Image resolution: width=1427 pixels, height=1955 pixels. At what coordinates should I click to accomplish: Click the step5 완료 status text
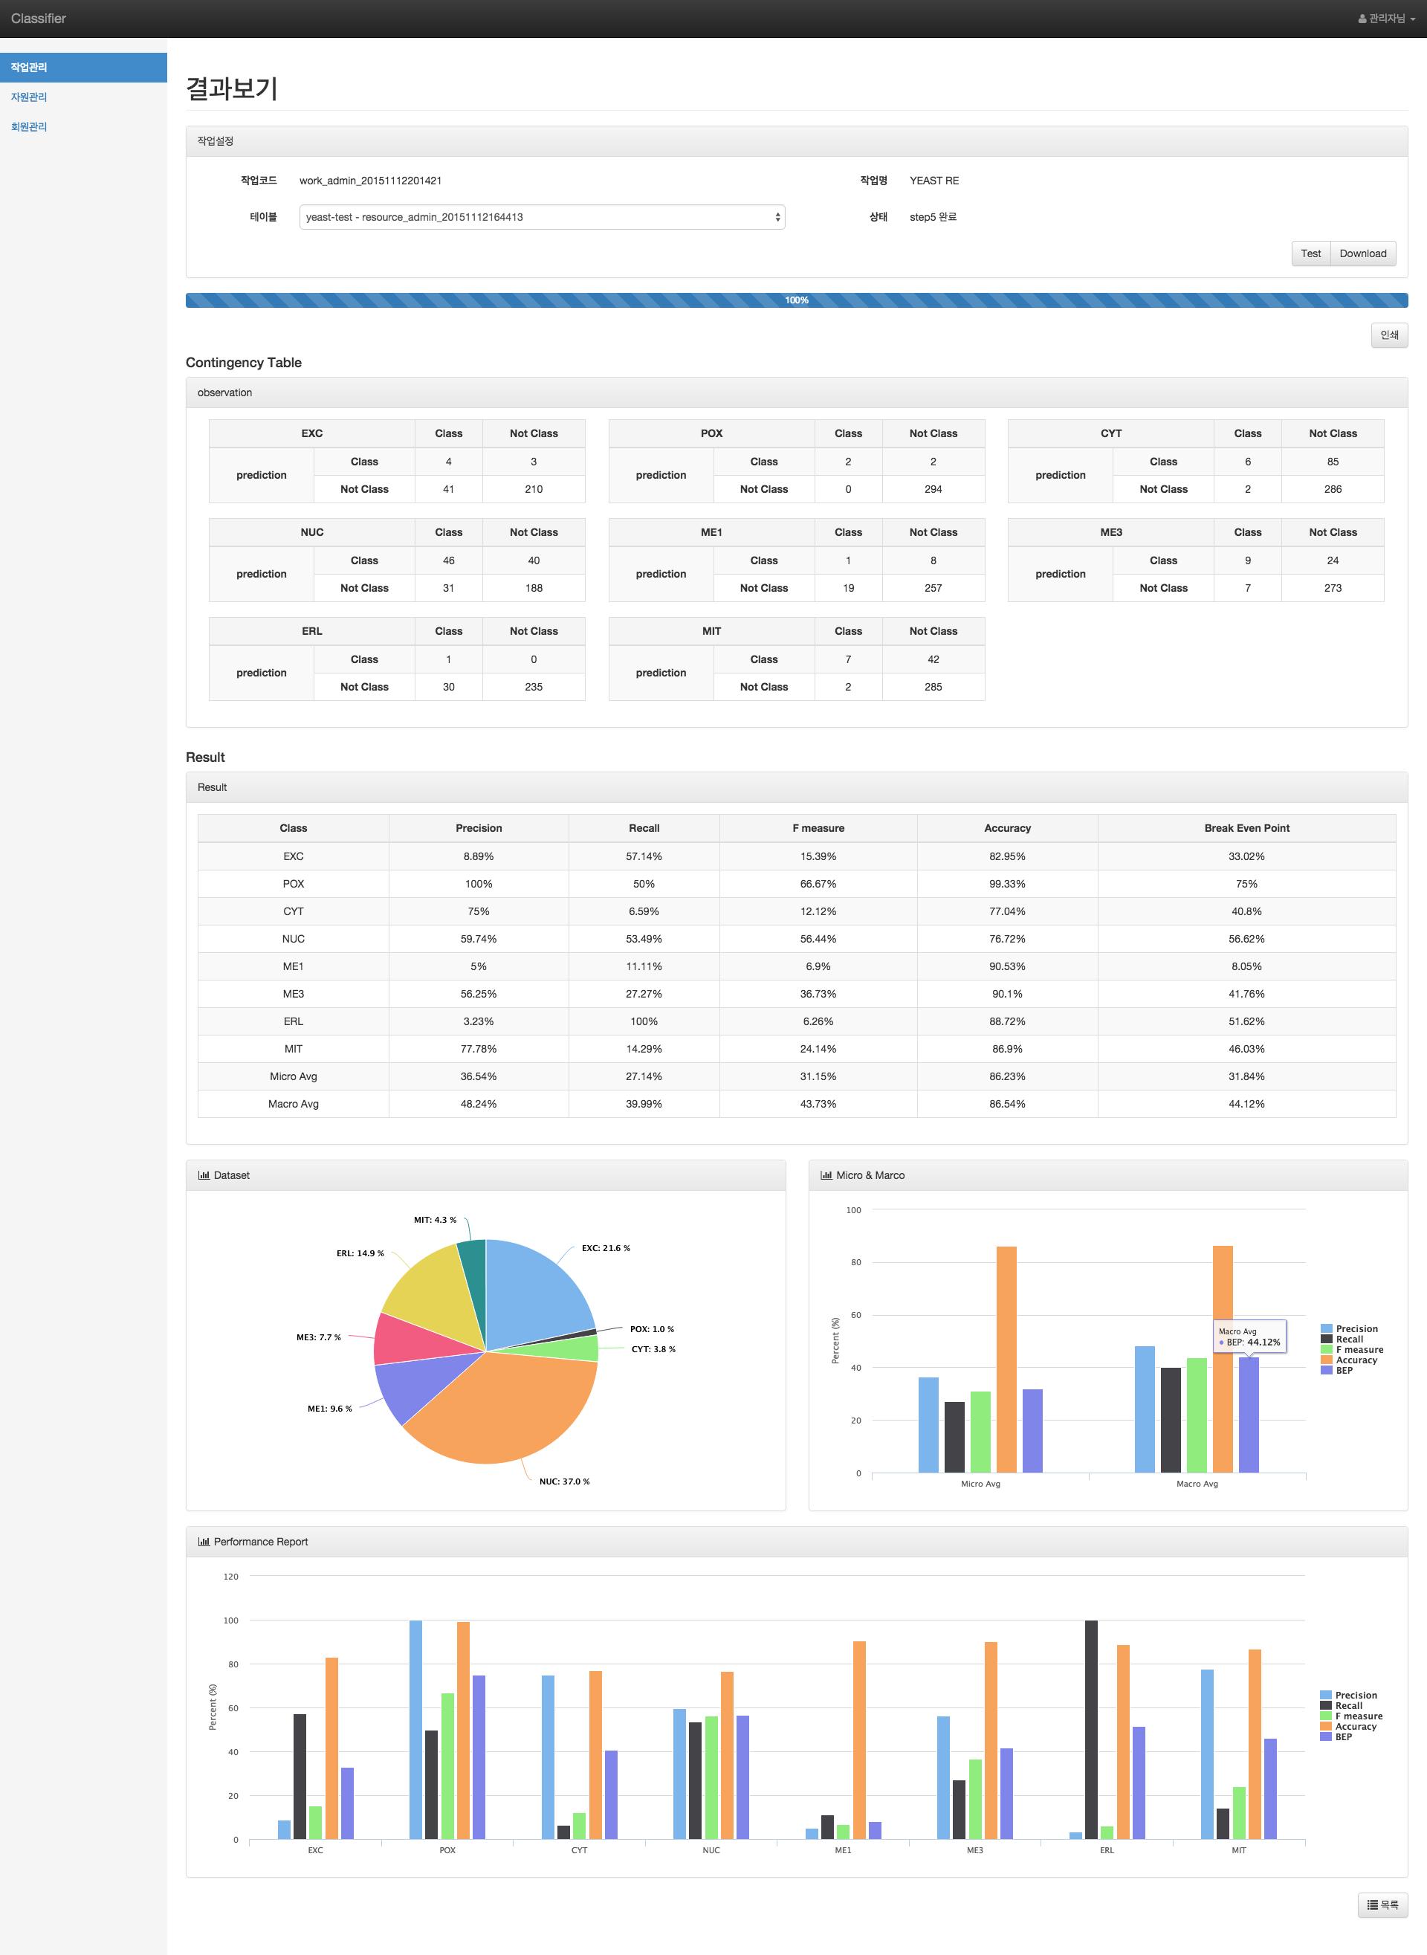tap(933, 217)
